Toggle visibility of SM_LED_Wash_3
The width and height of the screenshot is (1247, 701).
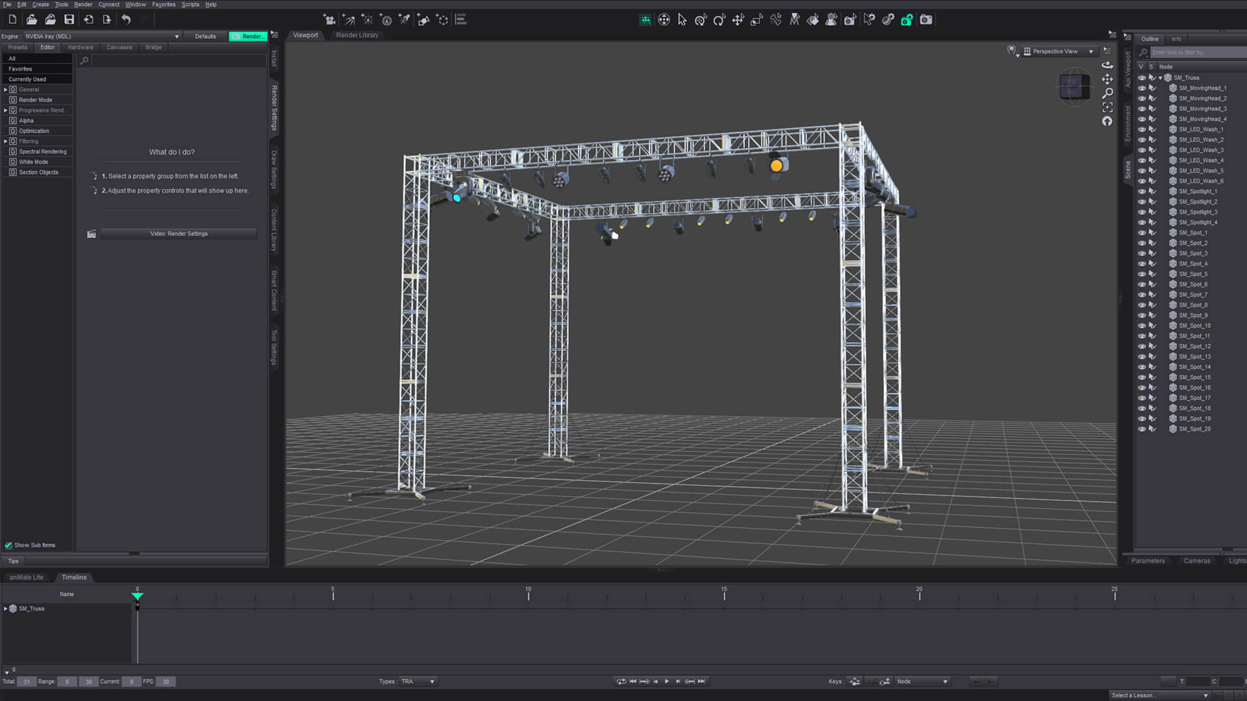click(1142, 150)
